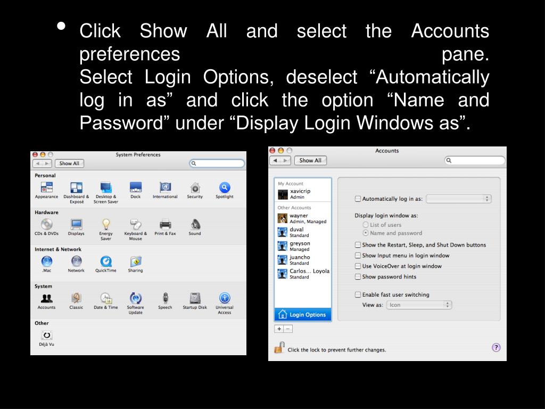This screenshot has height=409, width=545.
Task: Select the juancho standard account
Action: (303, 260)
